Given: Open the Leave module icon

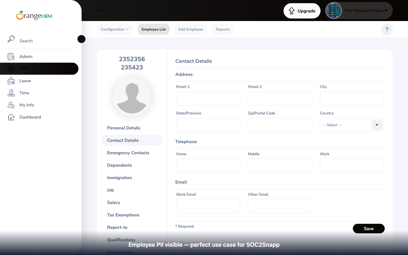Looking at the screenshot, I should (x=11, y=81).
